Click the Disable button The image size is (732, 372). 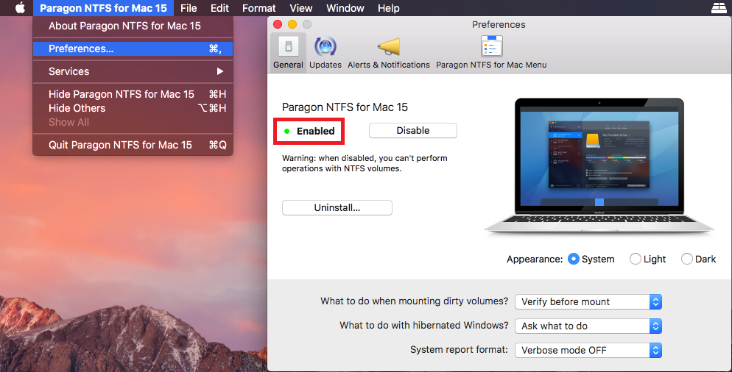[412, 131]
